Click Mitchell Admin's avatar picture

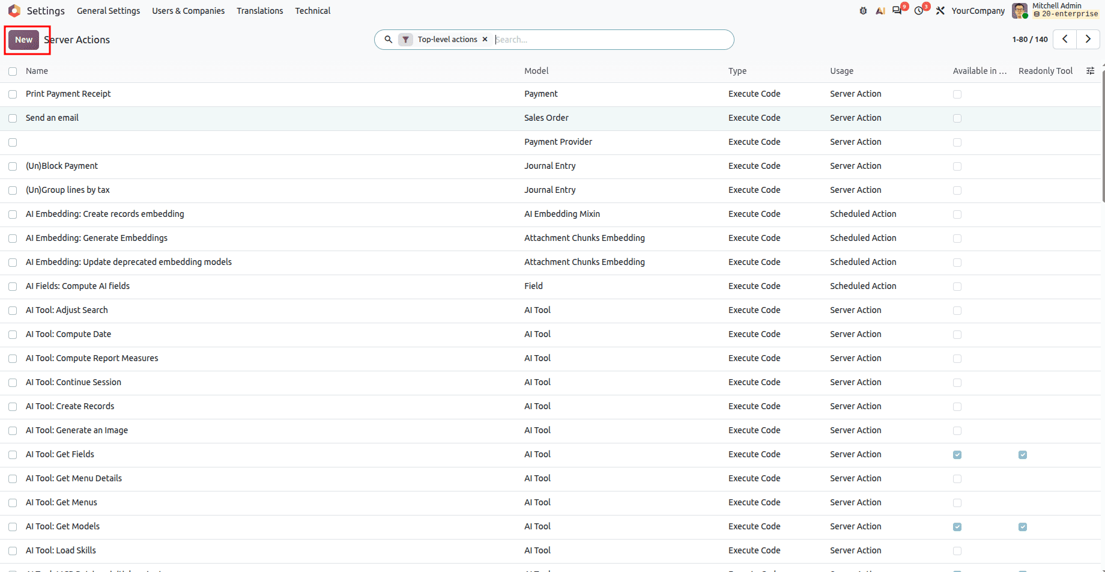(1019, 11)
